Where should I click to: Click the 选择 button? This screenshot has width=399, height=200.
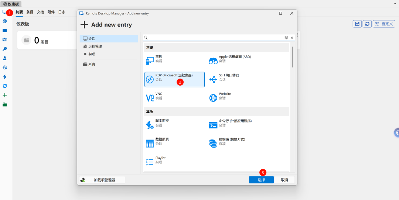pyautogui.click(x=261, y=180)
